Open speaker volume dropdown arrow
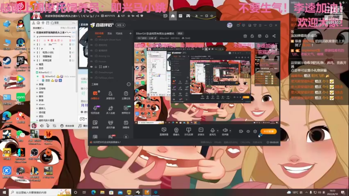This screenshot has width=349, height=196. point(230,131)
